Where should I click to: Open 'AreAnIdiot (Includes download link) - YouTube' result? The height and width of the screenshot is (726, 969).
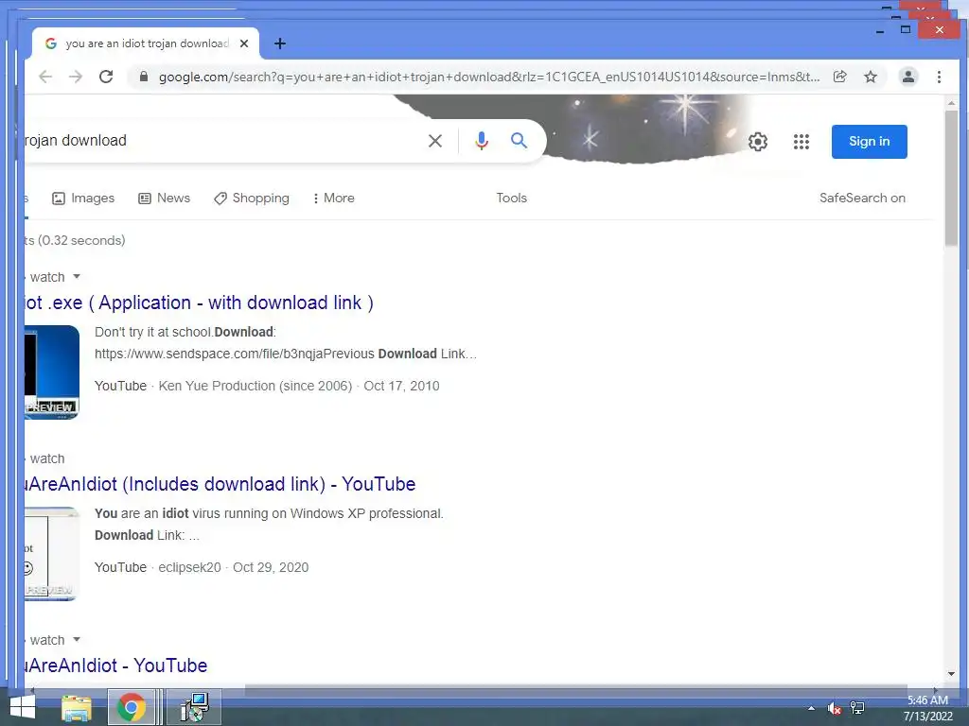click(220, 485)
